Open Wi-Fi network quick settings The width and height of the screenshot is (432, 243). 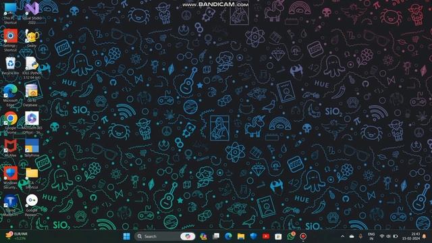[x=382, y=236]
